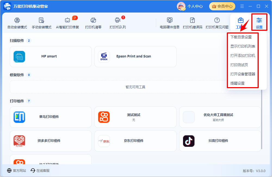Image resolution: width=272 pixels, height=177 pixels.
Task: Open 个人中心 (personal center)
Action: (195, 7)
